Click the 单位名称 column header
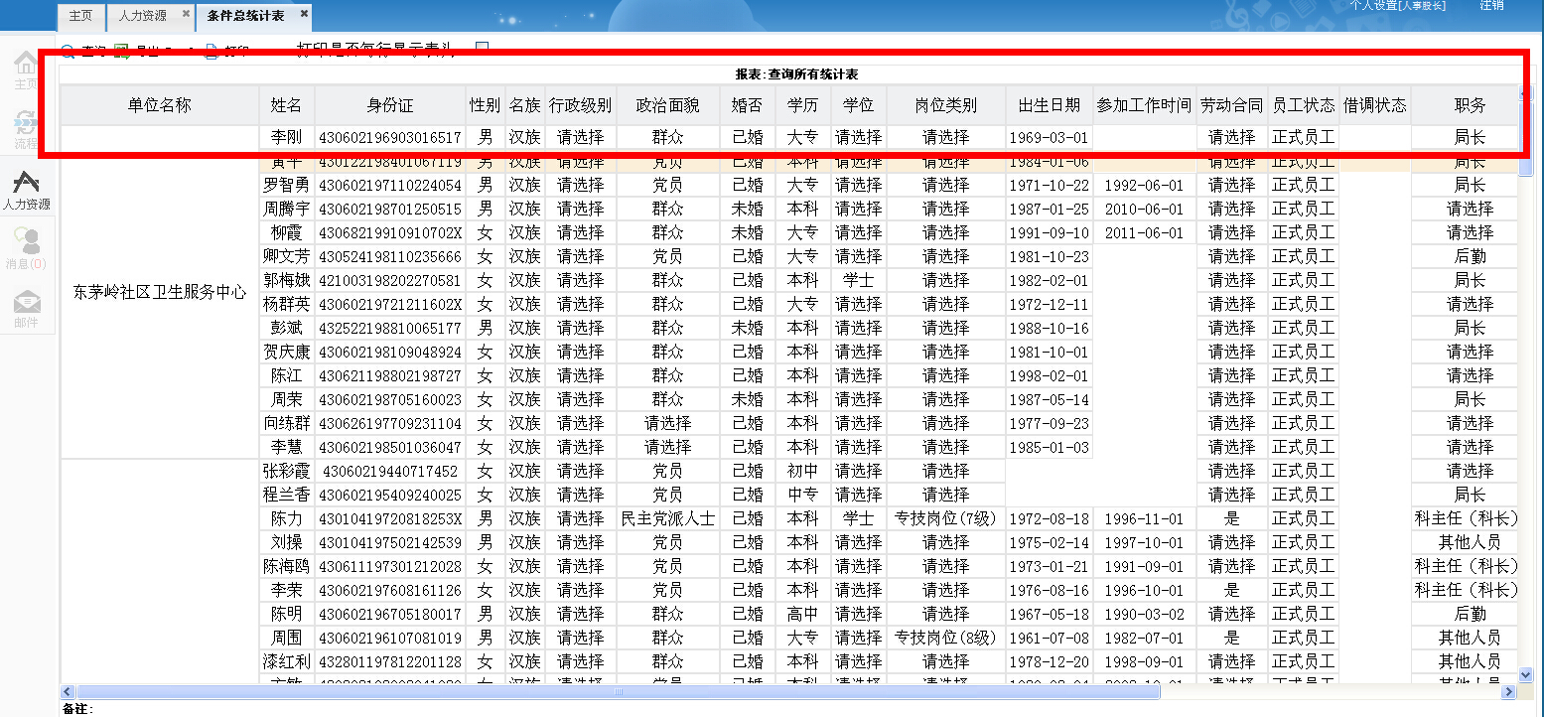The height and width of the screenshot is (717, 1544). (x=160, y=105)
